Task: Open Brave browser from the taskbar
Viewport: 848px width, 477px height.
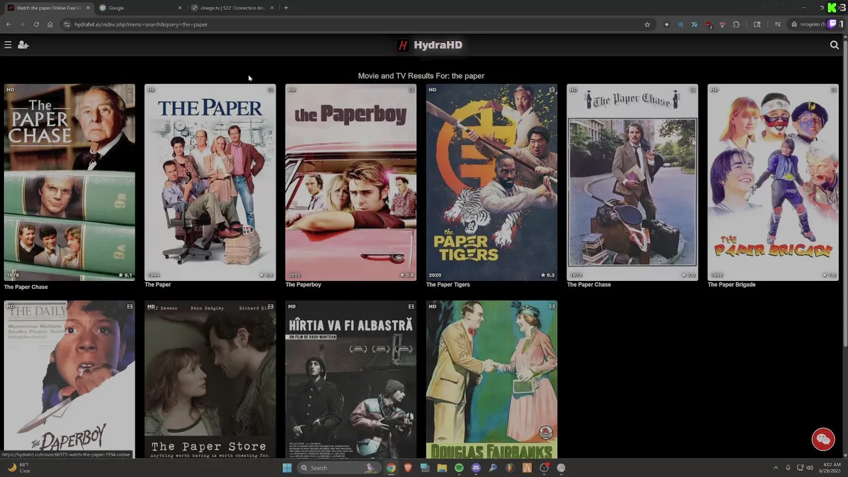Action: click(408, 468)
